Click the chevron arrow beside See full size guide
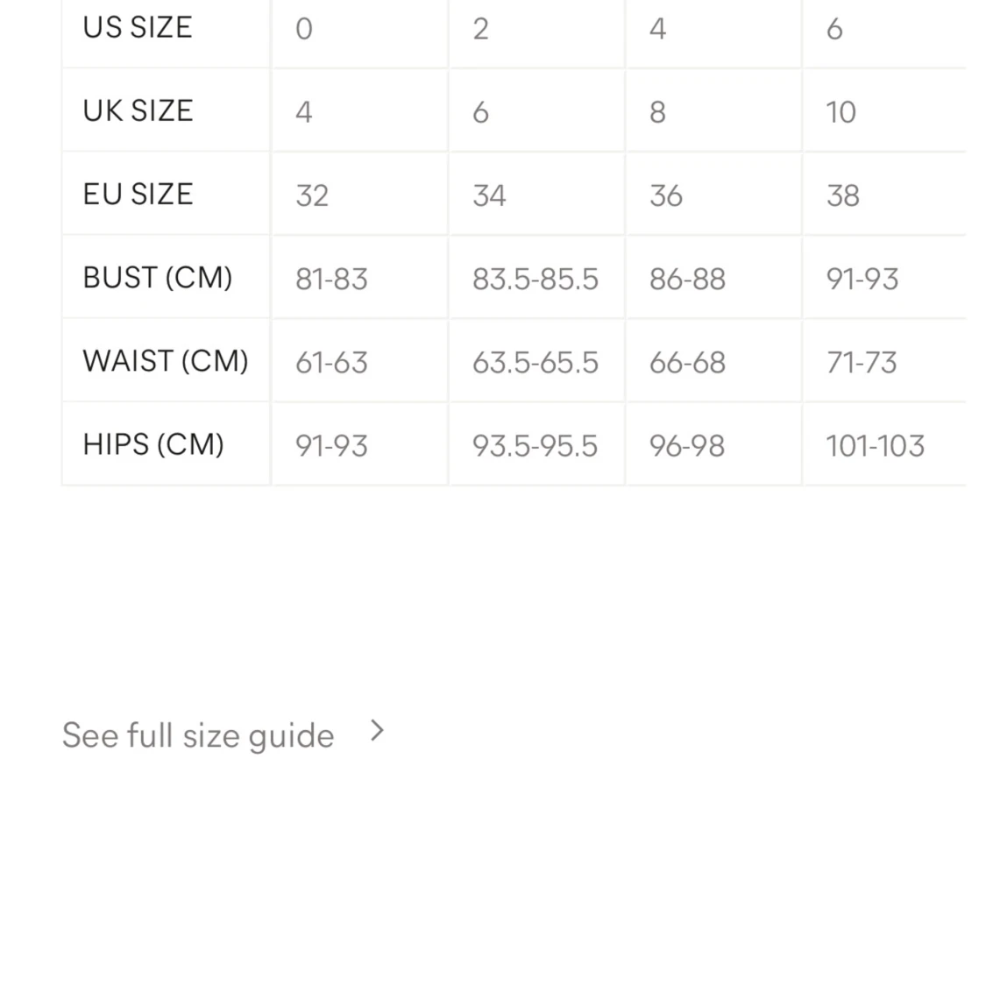986x986 pixels. [x=377, y=731]
